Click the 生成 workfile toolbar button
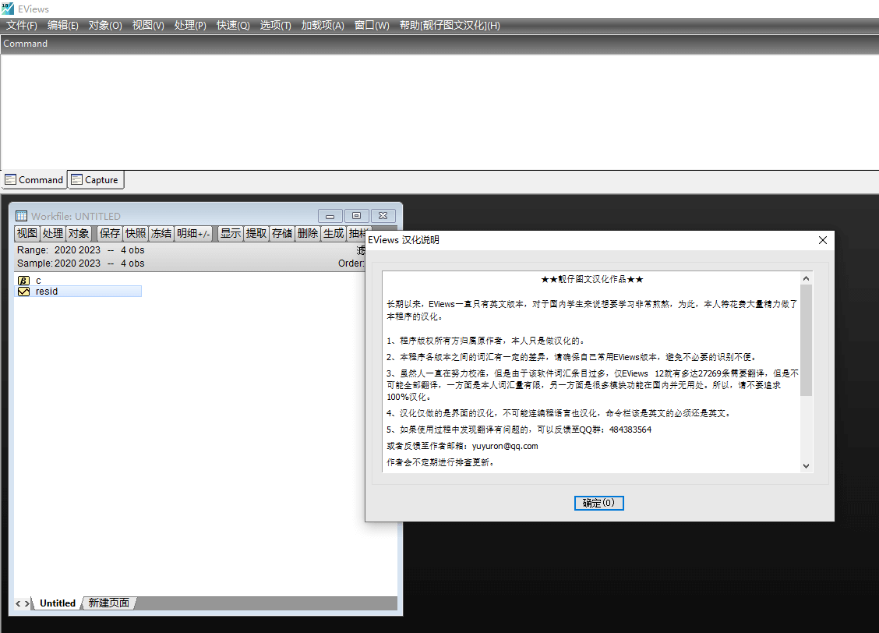 (x=334, y=233)
